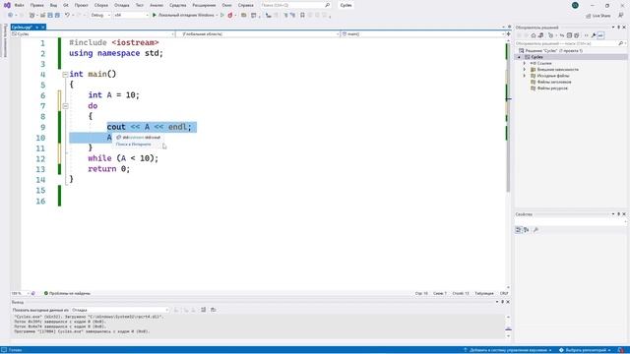Click the Home icon in Solution Explorer
630x354 pixels.
[x=534, y=35]
